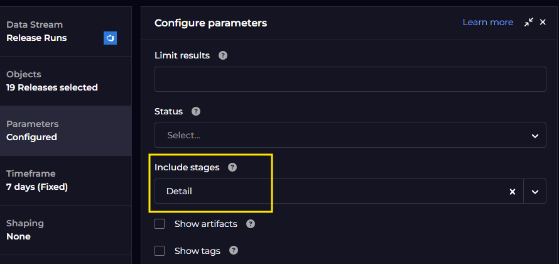Screen dimensions: 559x264
Task: Click the Show tags help icon
Action: (234, 250)
